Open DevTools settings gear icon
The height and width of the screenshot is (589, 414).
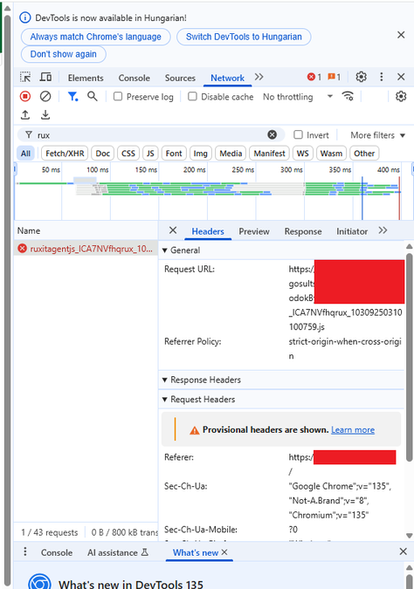[361, 77]
